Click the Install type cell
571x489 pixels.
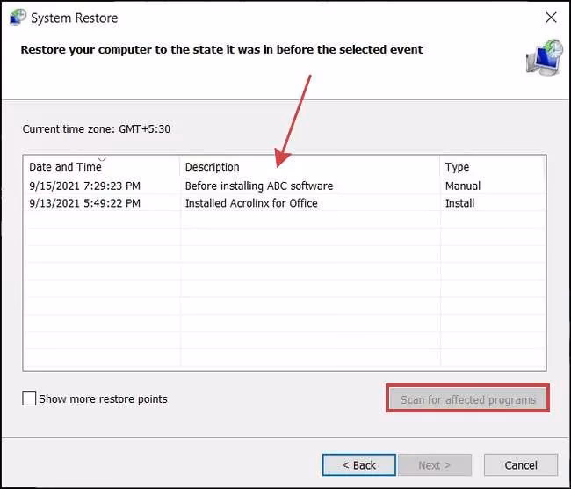point(459,203)
